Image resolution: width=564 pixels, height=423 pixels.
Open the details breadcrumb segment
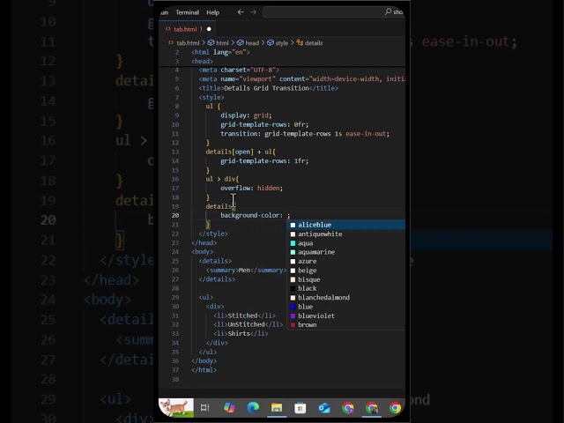[x=309, y=43]
